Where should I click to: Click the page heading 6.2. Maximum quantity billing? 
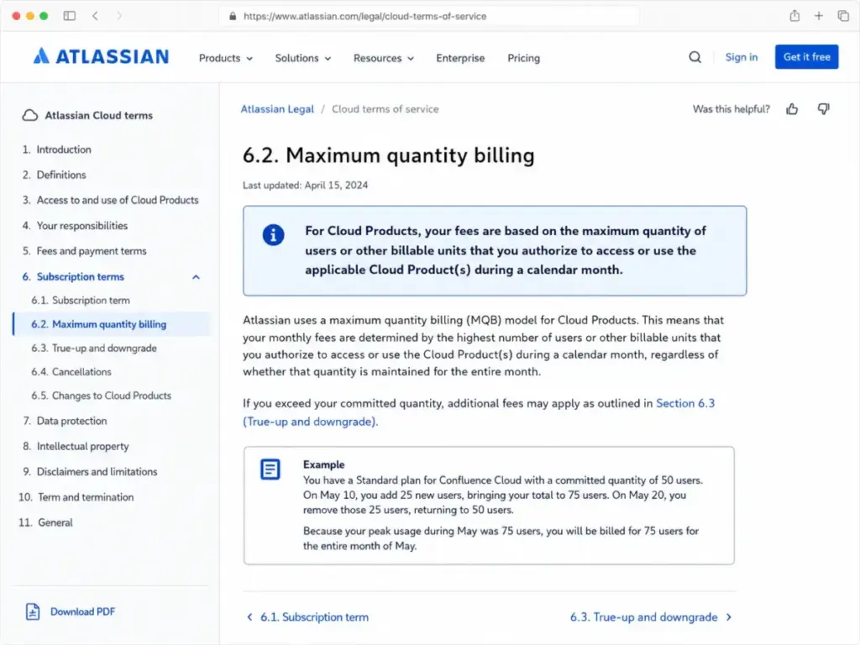pyautogui.click(x=388, y=155)
